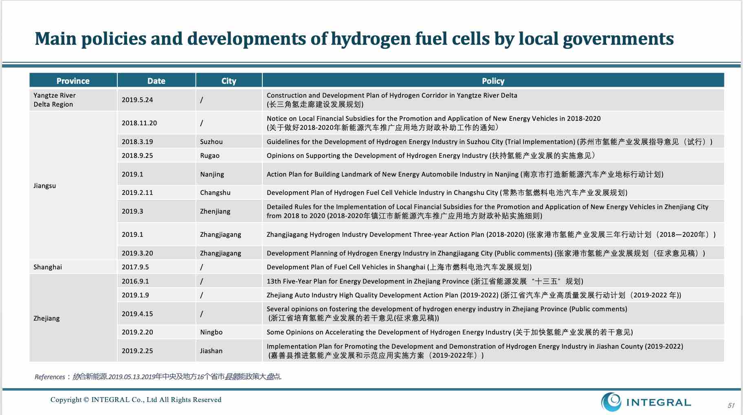Image resolution: width=743 pixels, height=415 pixels.
Task: Click the Changshu Fuel Cell Vehicle Development Plan
Action: click(x=447, y=192)
